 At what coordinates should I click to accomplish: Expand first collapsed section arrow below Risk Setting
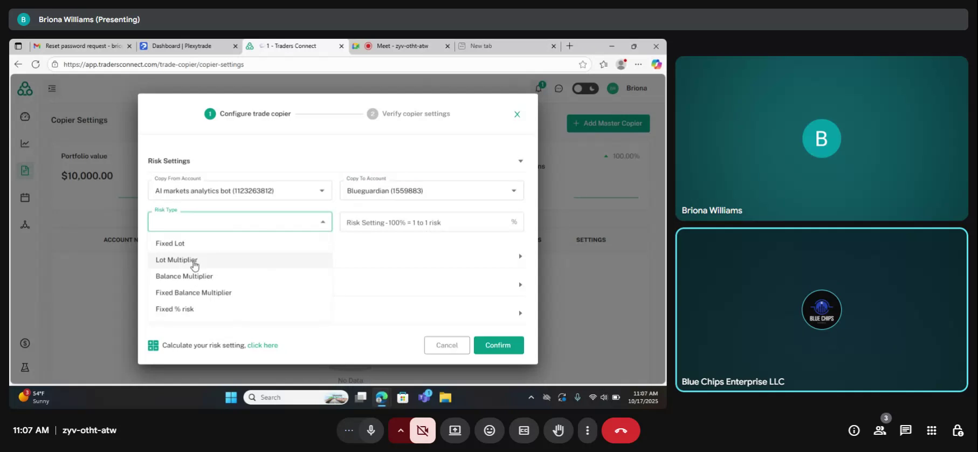coord(520,256)
